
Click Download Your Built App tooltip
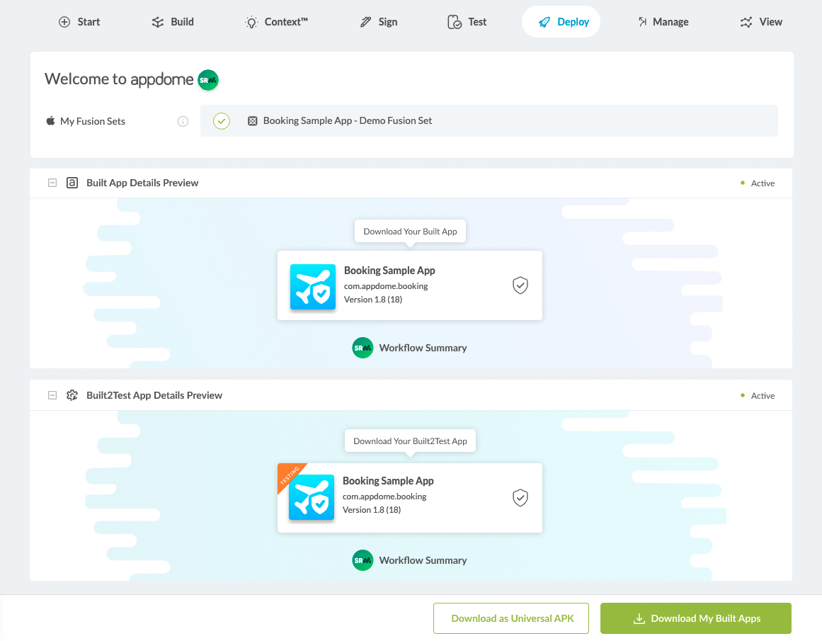[x=411, y=232]
